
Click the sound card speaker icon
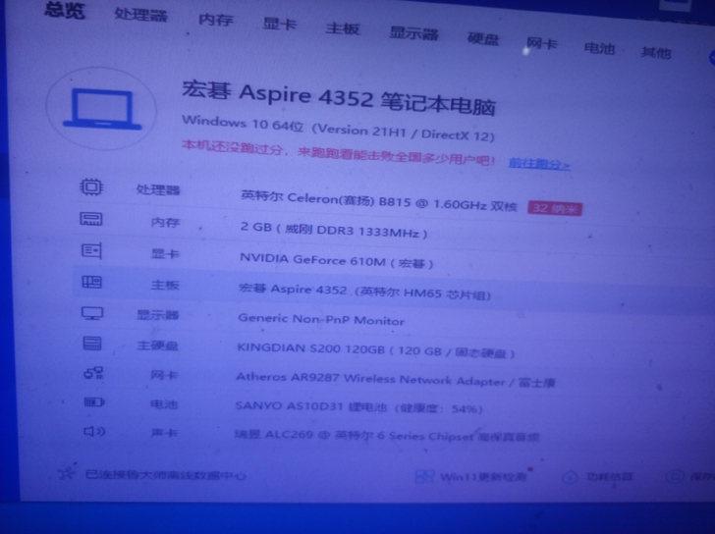tap(94, 431)
